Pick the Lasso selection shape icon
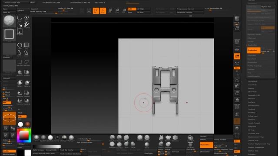Image resolution: width=278 pixels, height=156 pixels. pyautogui.click(x=26, y=53)
